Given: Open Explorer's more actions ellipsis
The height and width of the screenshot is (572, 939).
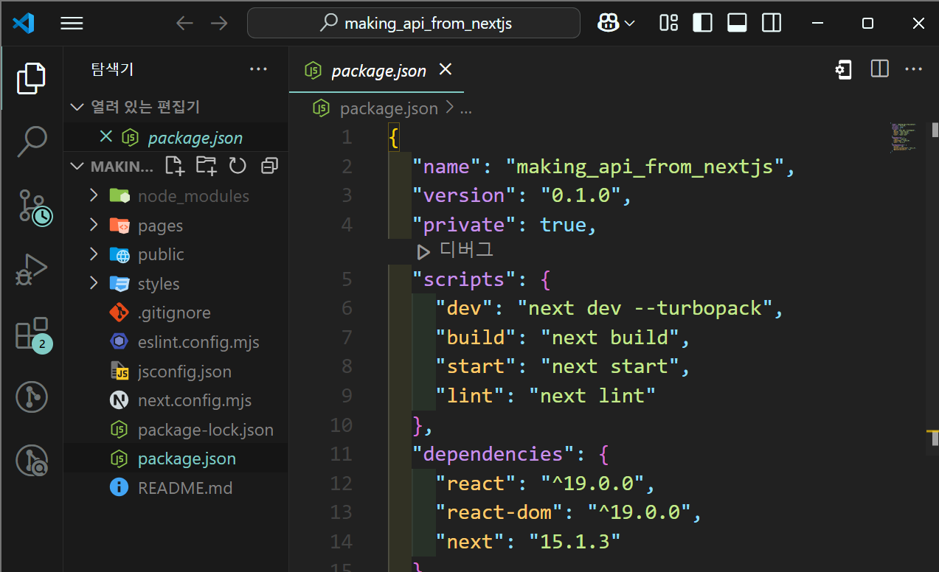Looking at the screenshot, I should (x=258, y=69).
